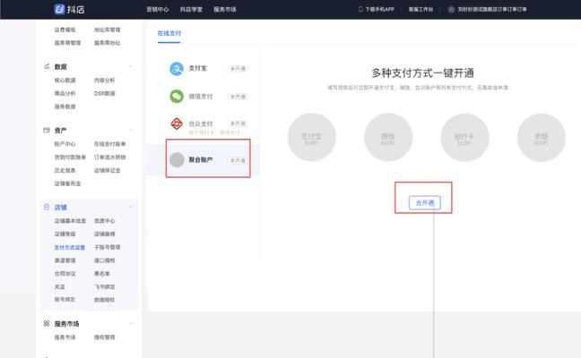
Task: Click the 去开通 button
Action: pyautogui.click(x=425, y=202)
